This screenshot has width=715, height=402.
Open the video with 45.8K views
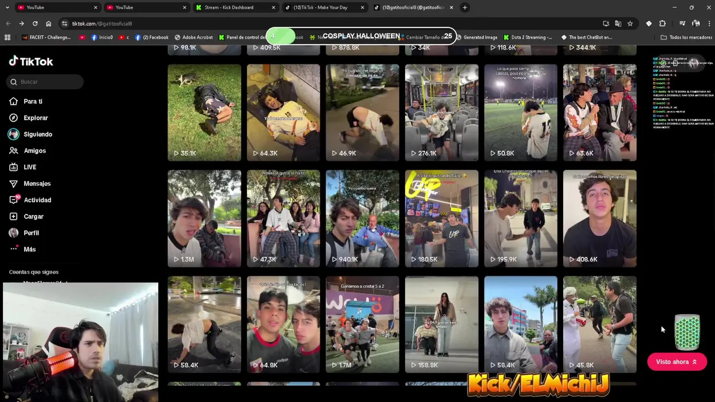pos(599,324)
